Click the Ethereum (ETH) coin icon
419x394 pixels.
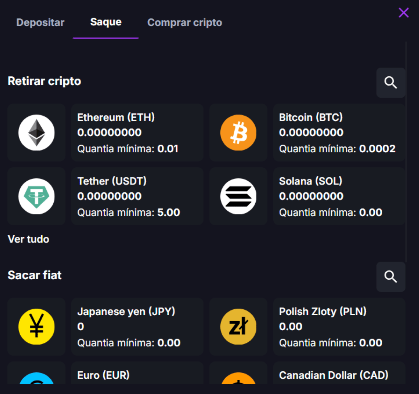pos(36,132)
